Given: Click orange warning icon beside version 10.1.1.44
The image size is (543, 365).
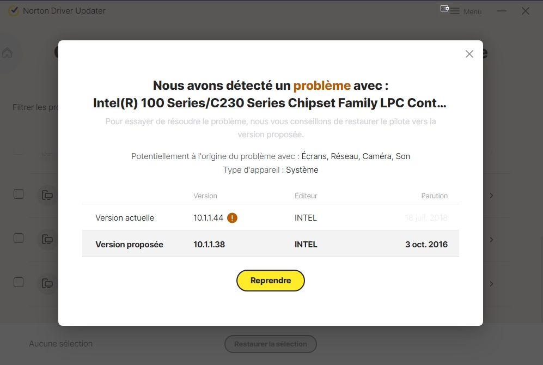Looking at the screenshot, I should (x=233, y=218).
